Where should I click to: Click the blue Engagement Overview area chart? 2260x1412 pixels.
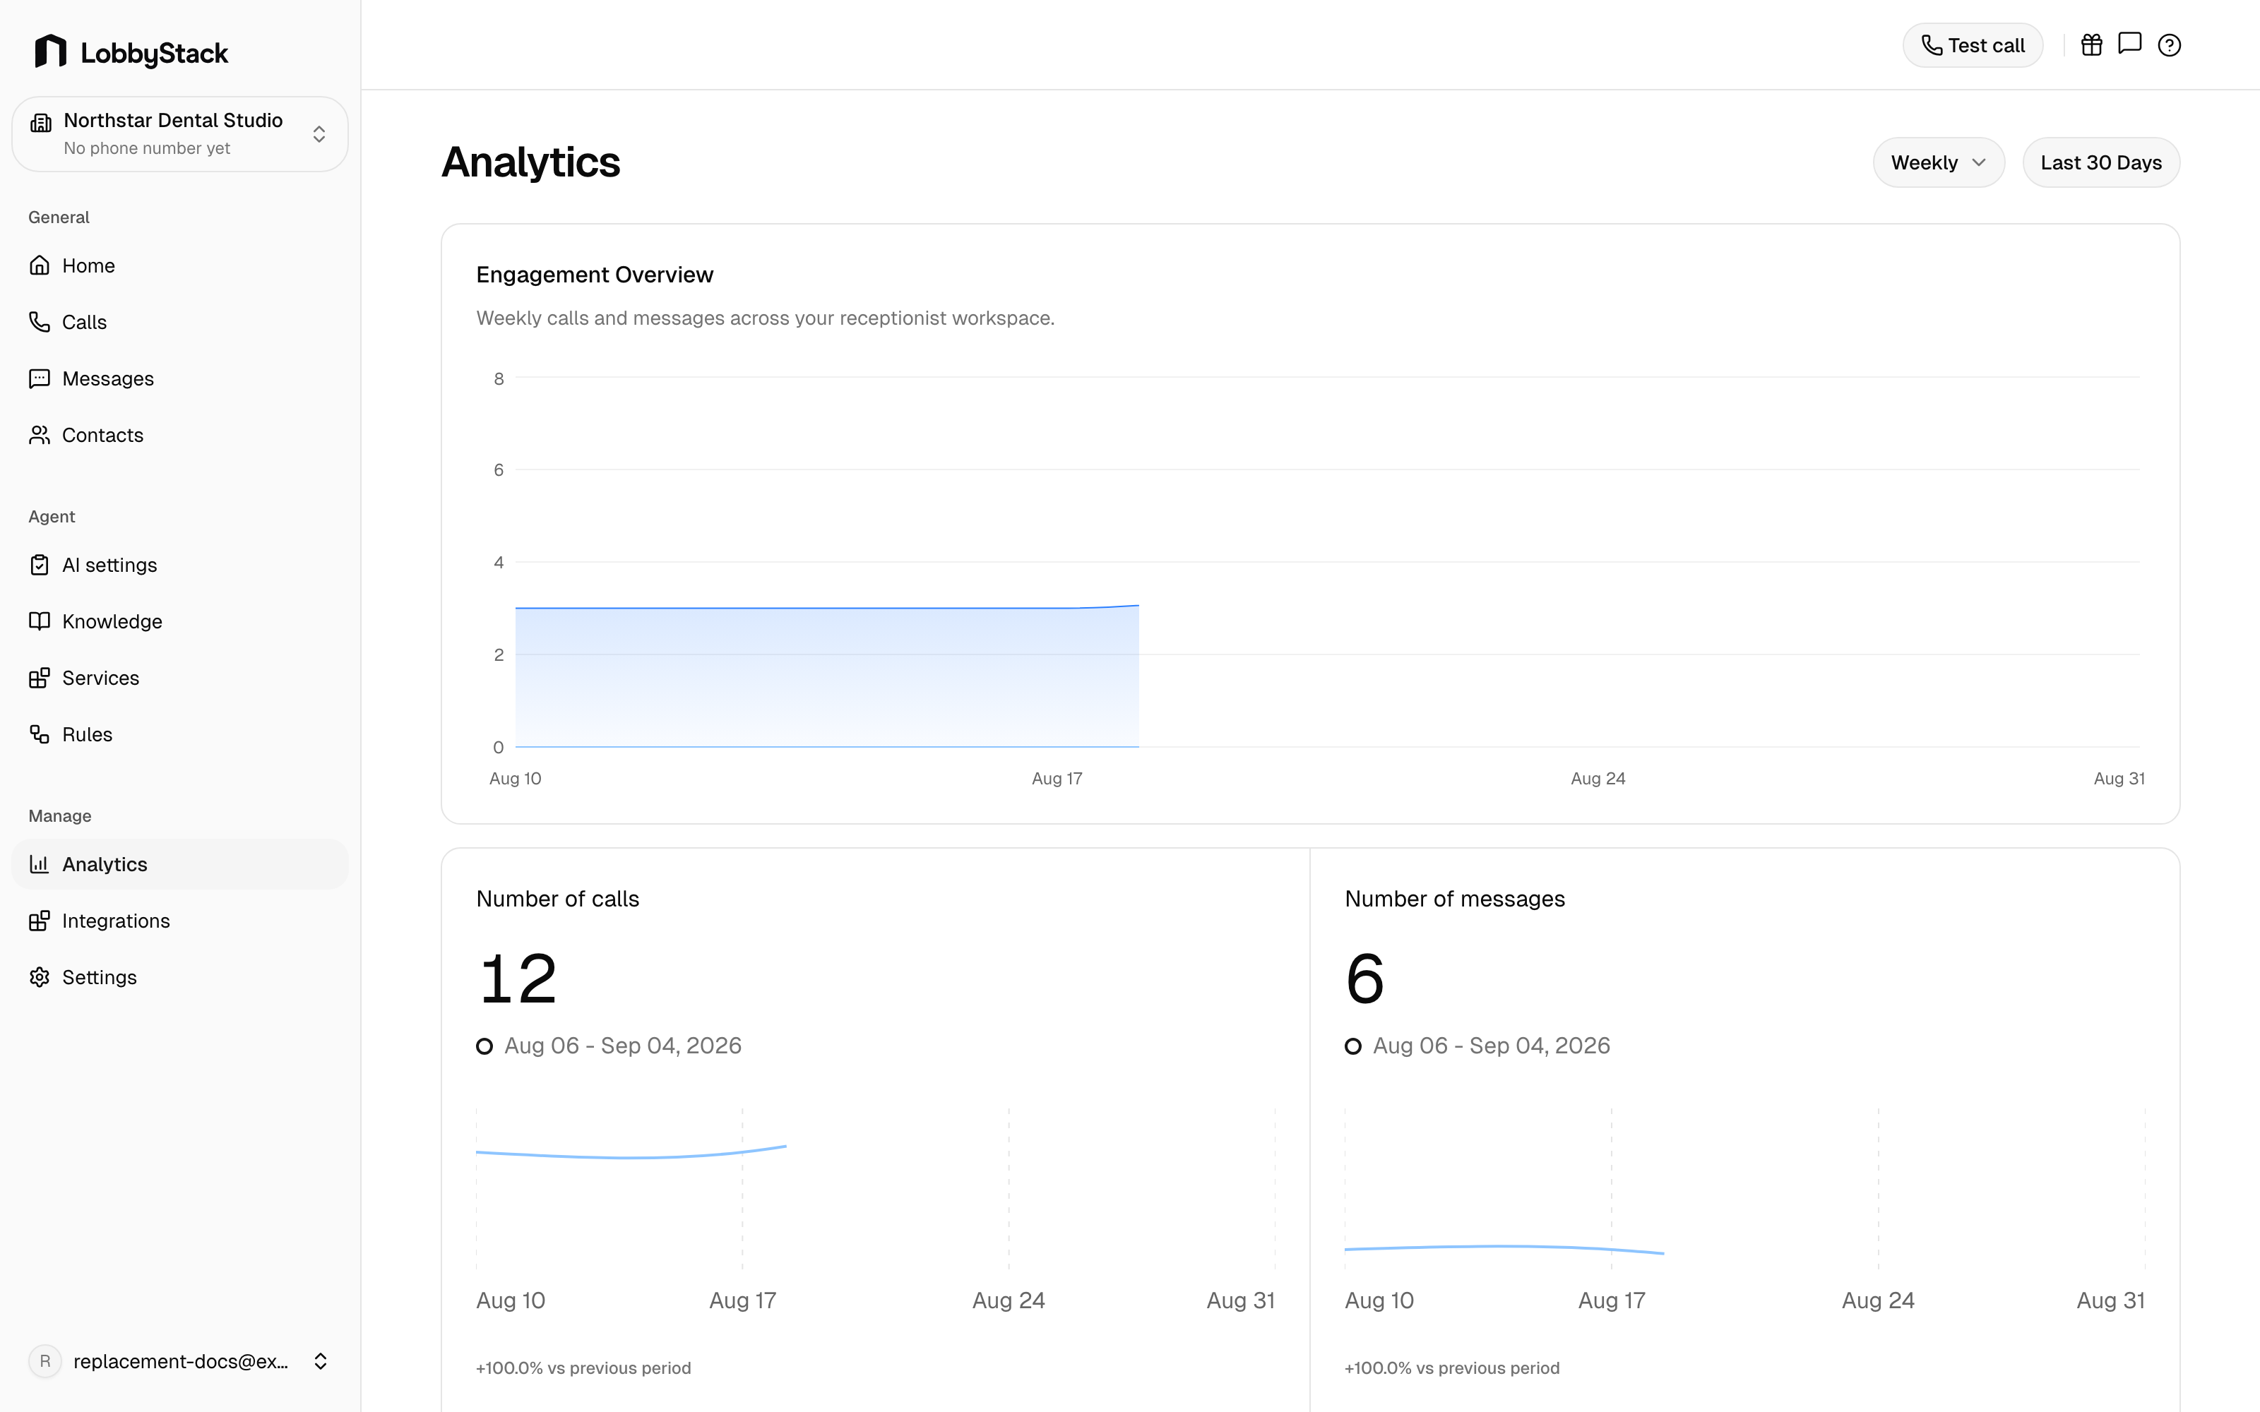point(826,676)
